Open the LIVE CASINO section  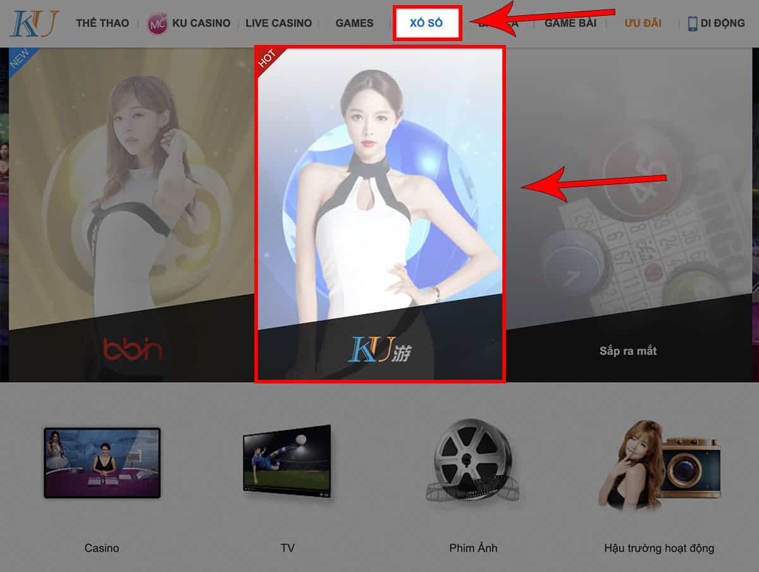279,23
